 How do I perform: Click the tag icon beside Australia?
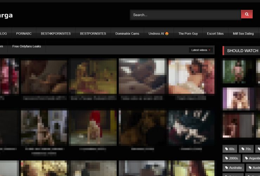coord(226,168)
